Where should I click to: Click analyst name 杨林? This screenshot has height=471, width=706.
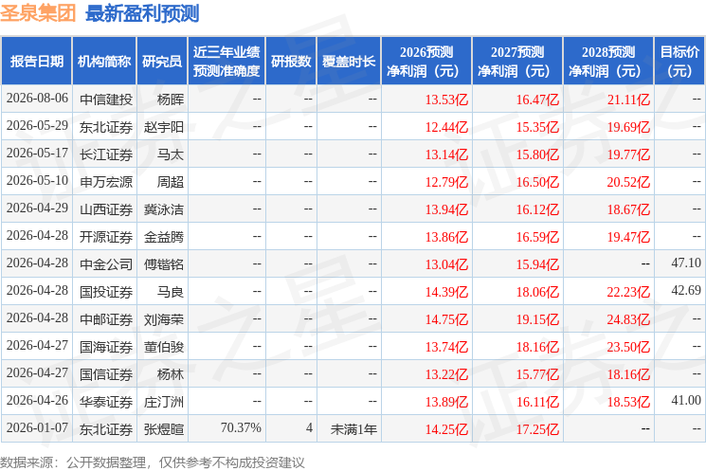click(171, 374)
